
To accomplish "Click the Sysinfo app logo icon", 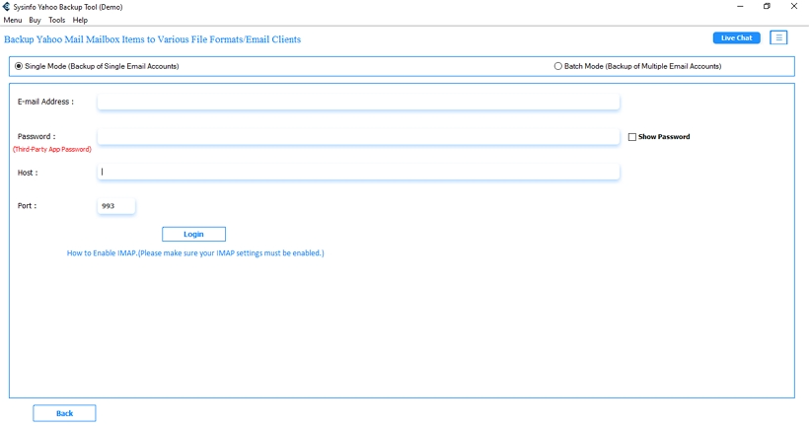I will (x=6, y=7).
